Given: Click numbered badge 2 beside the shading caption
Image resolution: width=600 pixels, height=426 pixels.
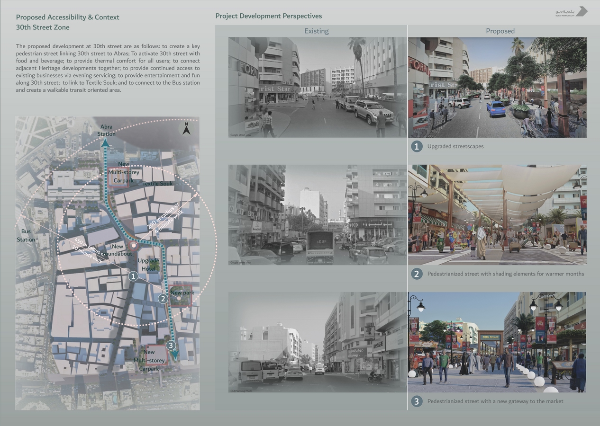Looking at the screenshot, I should pos(417,274).
